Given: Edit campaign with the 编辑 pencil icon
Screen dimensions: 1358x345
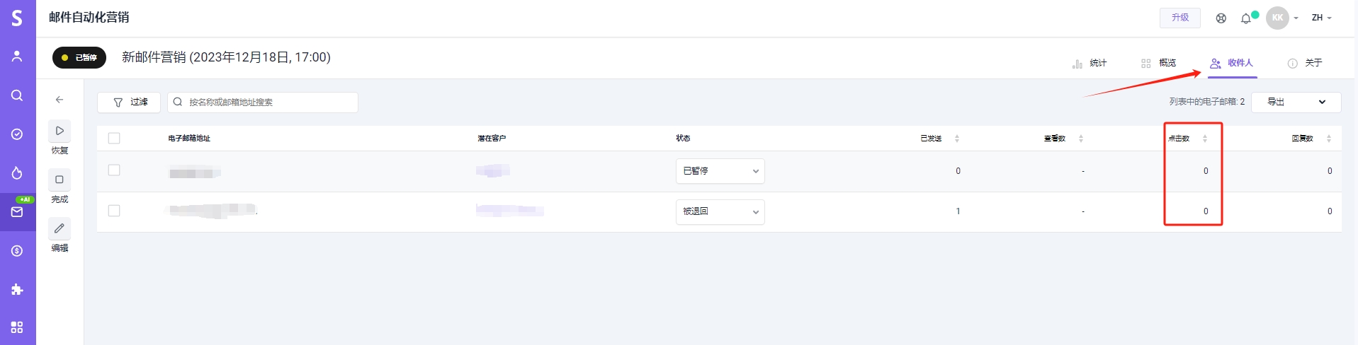Looking at the screenshot, I should click(60, 228).
